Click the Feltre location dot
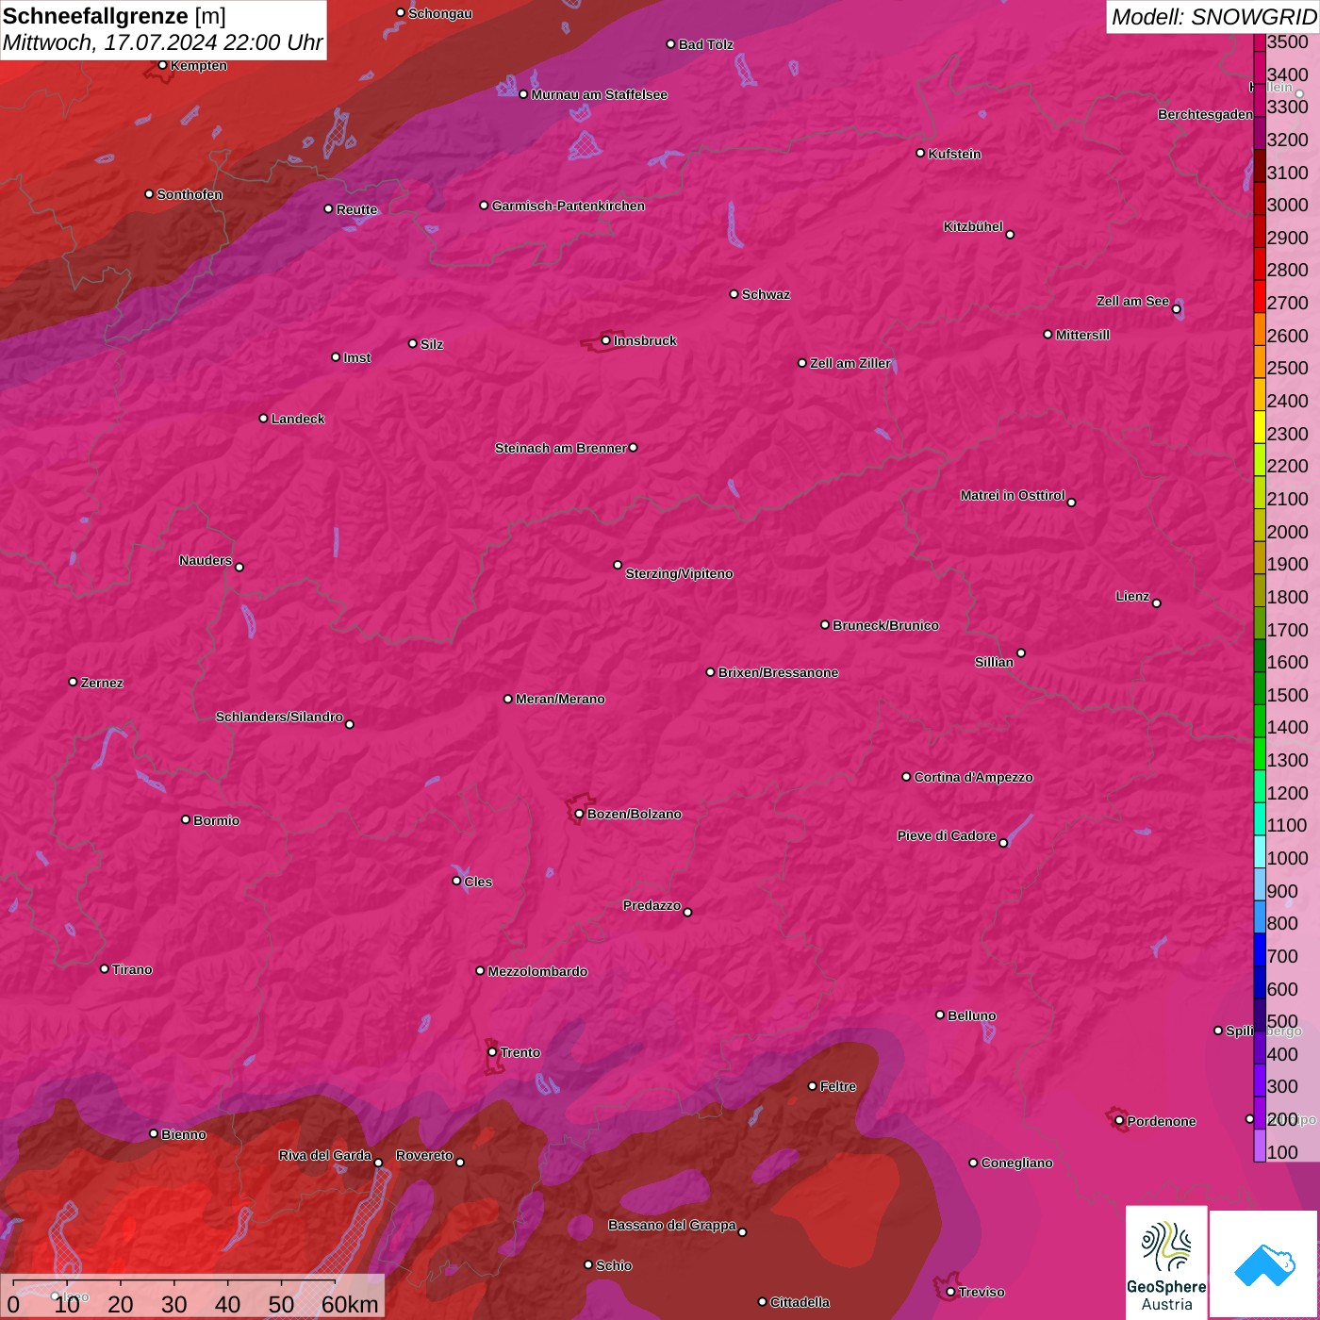 [812, 1086]
